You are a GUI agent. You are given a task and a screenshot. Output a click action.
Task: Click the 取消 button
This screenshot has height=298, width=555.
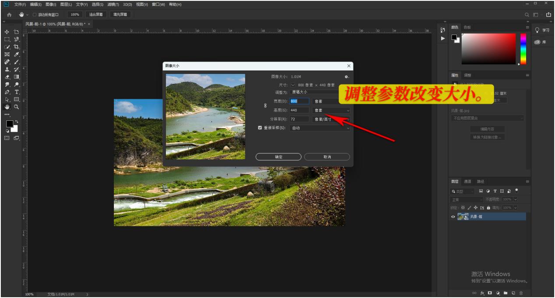(327, 157)
